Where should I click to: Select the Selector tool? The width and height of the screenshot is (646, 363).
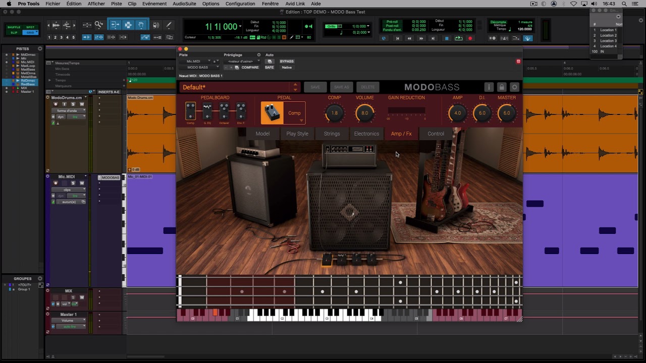point(128,25)
